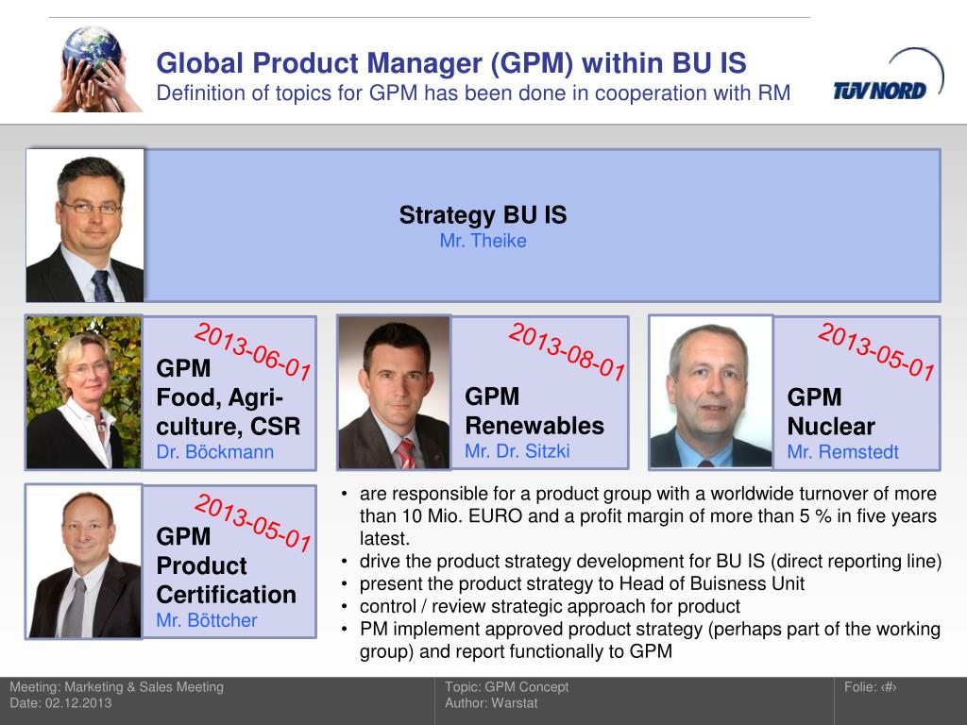Click the red date above GPM Nuclear
This screenshot has height=725, width=967.
point(876,351)
